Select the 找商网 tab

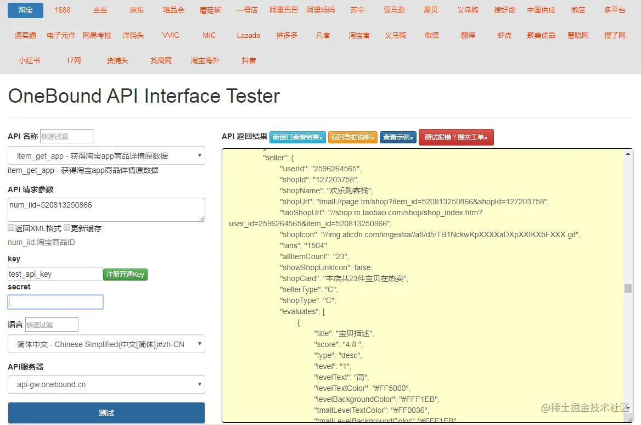click(x=161, y=60)
